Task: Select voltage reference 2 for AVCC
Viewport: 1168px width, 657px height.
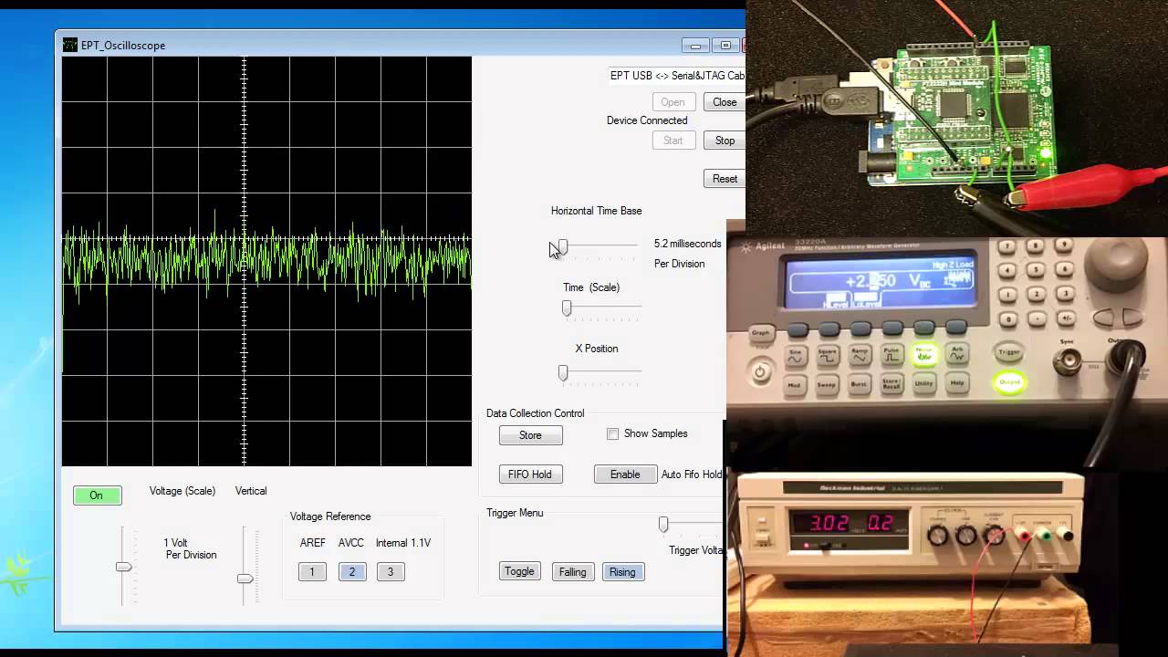Action: tap(351, 571)
